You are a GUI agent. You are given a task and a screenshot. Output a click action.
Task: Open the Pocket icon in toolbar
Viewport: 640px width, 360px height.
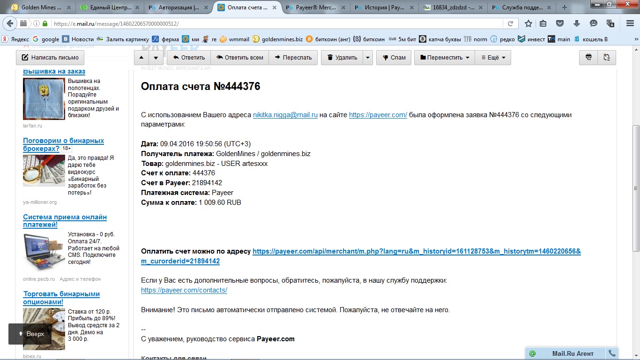point(560,23)
